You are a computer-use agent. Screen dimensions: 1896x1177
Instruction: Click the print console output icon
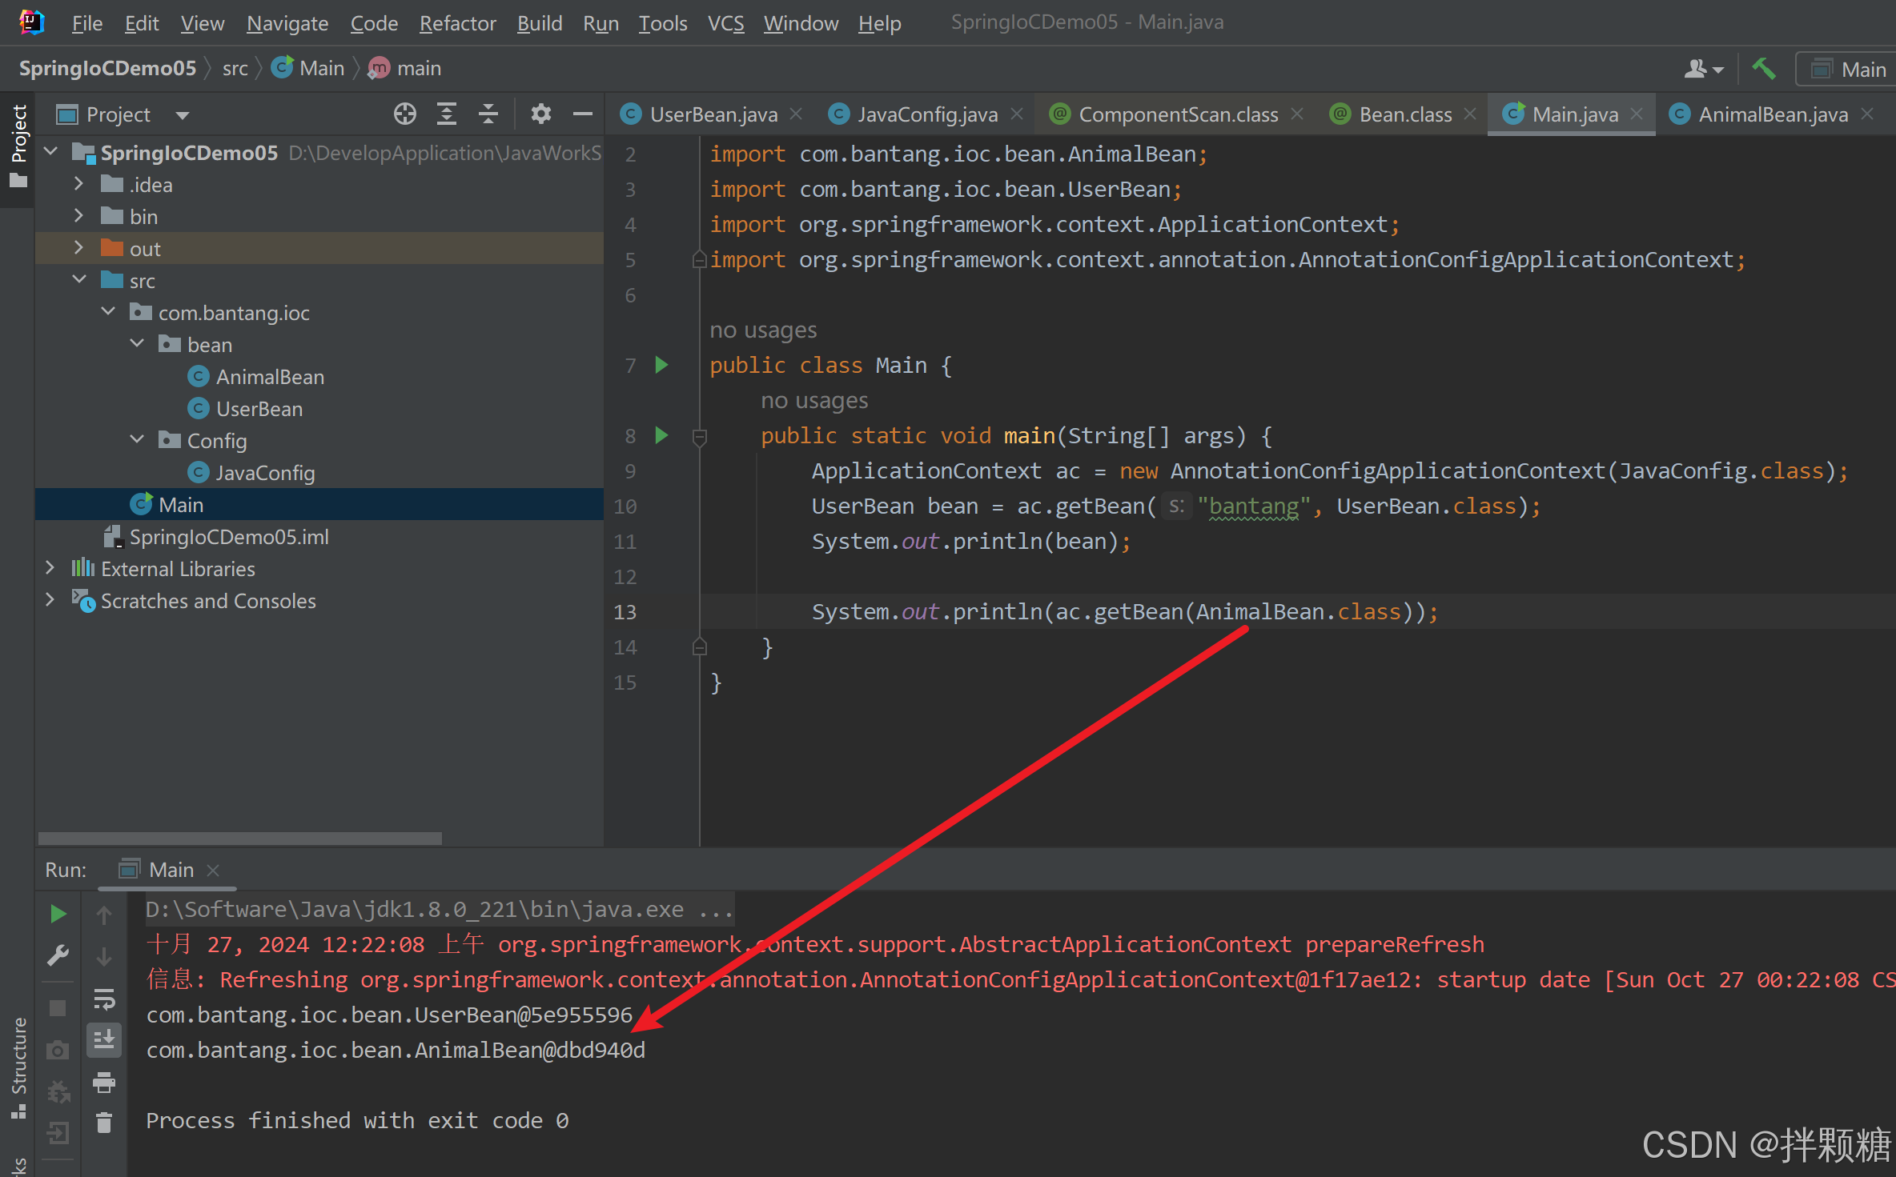(x=104, y=1082)
